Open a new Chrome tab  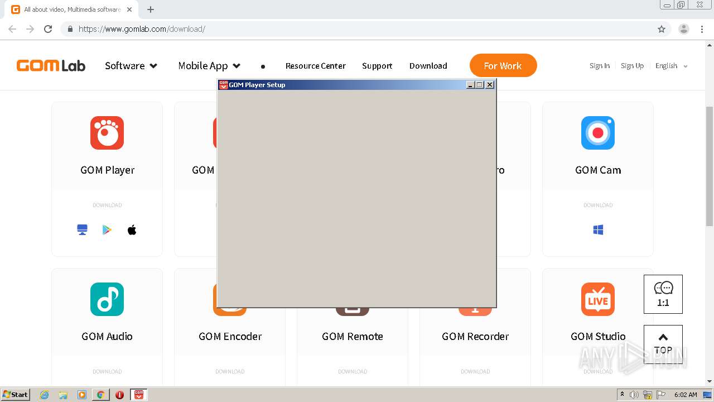[x=151, y=9]
